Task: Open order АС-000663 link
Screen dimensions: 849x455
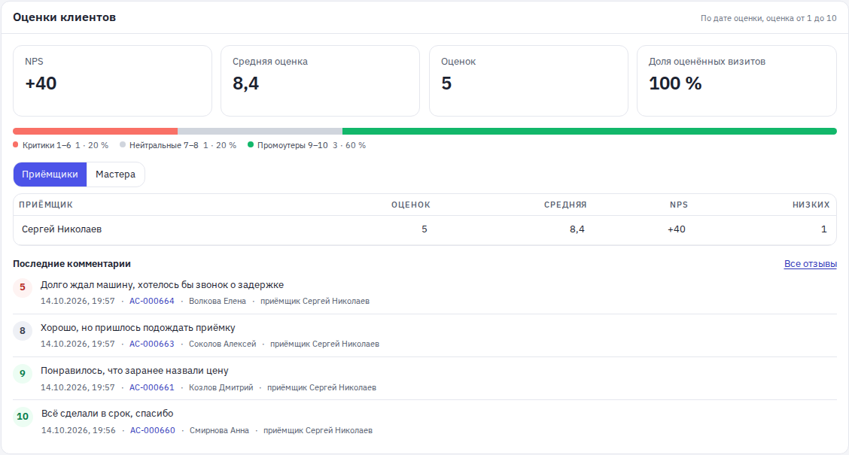Action: click(151, 344)
